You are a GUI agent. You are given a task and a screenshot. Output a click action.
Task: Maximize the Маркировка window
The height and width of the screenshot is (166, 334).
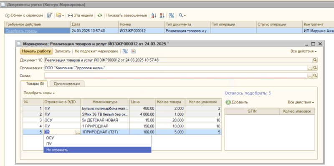pos(313,44)
